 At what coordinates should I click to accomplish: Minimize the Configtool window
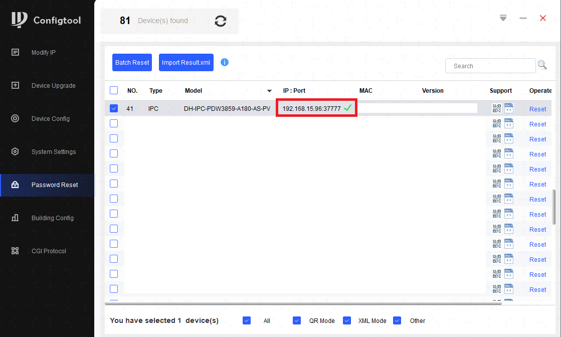[x=523, y=18]
